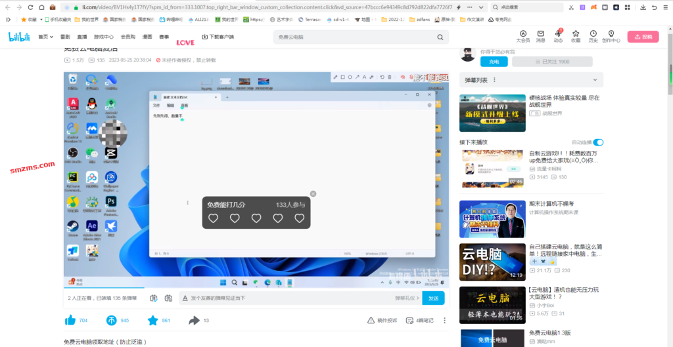The height and width of the screenshot is (347, 673).
Task: Open the 期末计算机不挂考 video thumbnail
Action: [x=492, y=219]
